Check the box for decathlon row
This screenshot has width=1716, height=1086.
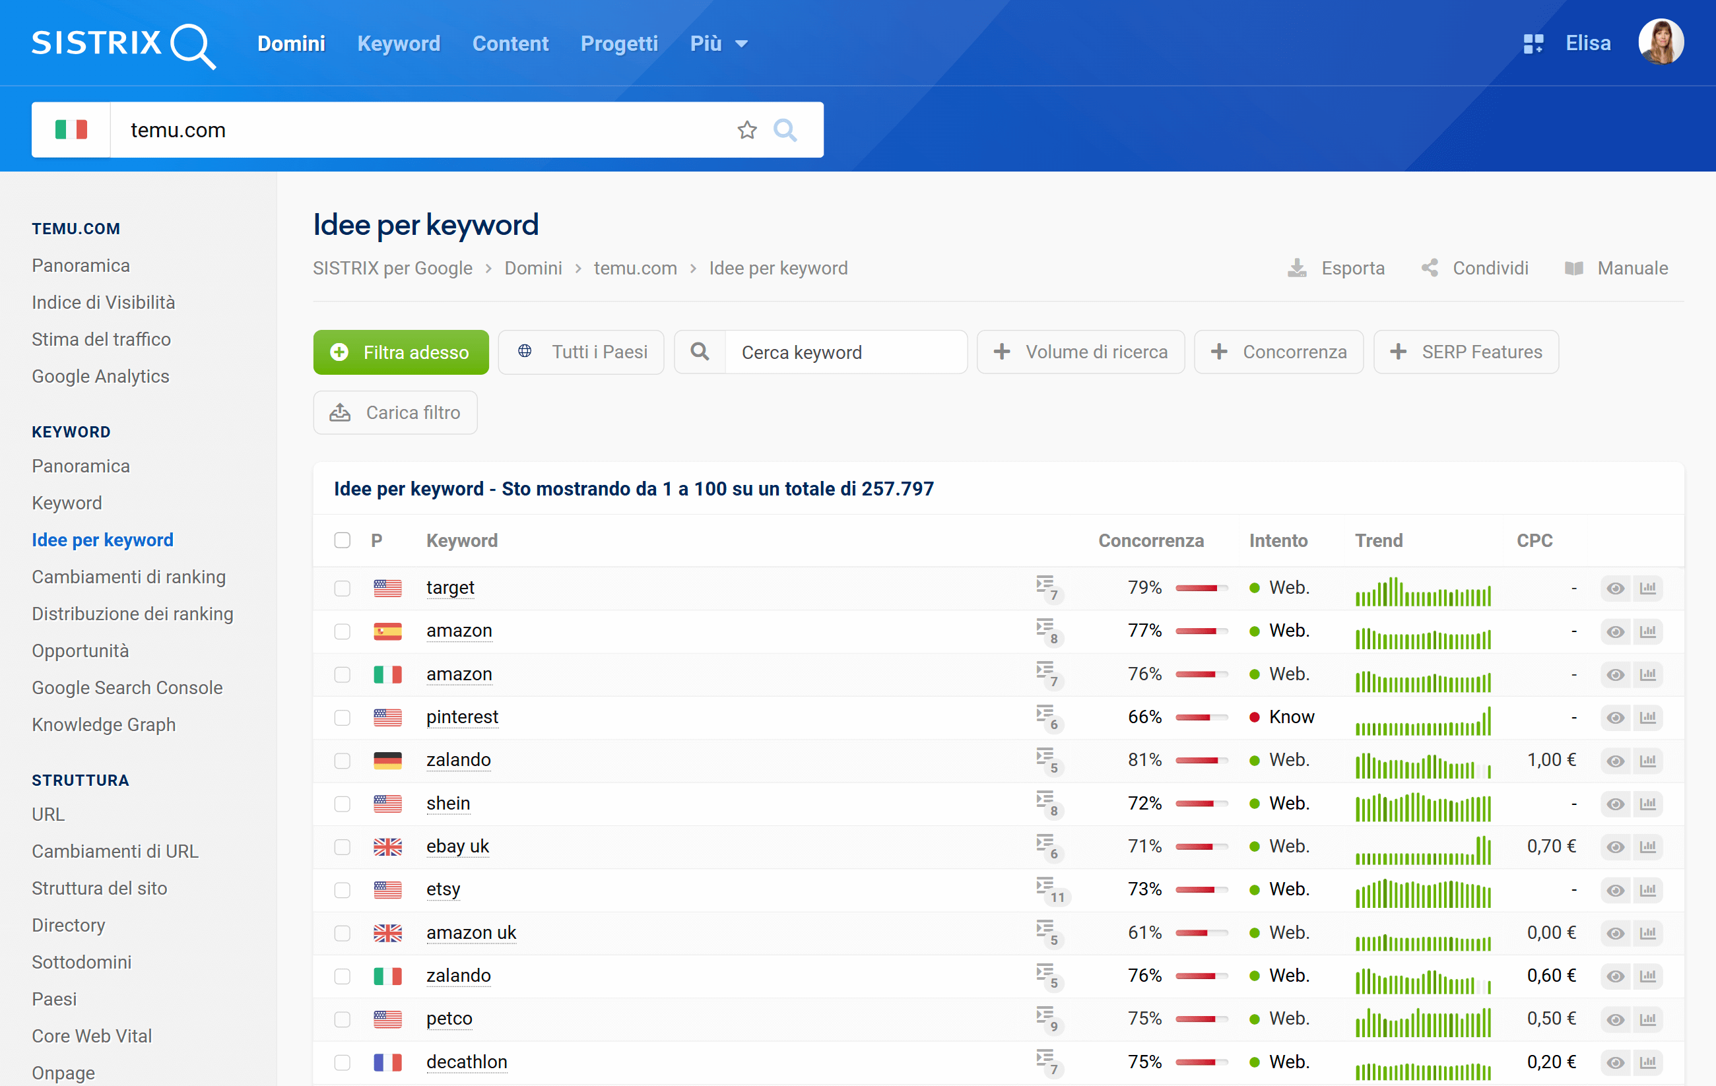[x=342, y=1062]
